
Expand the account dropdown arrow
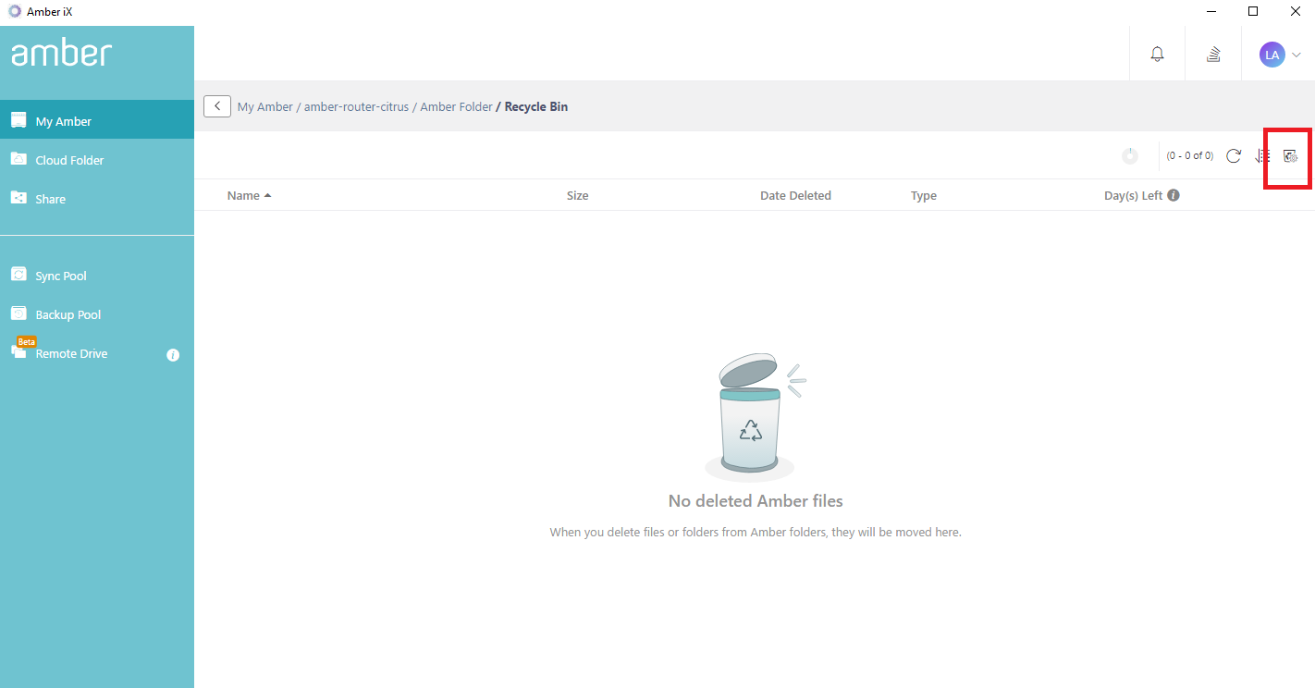click(1297, 55)
